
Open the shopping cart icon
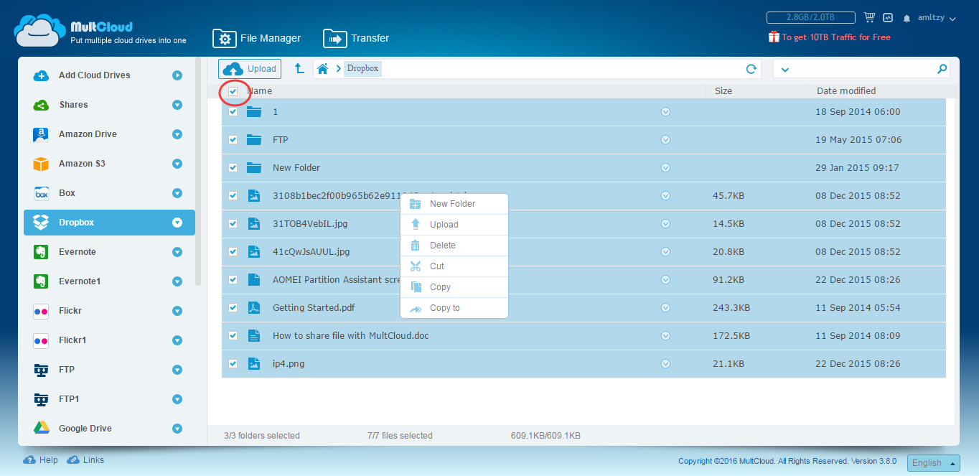click(870, 17)
